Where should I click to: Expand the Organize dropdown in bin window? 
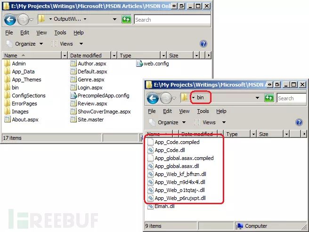[184, 122]
